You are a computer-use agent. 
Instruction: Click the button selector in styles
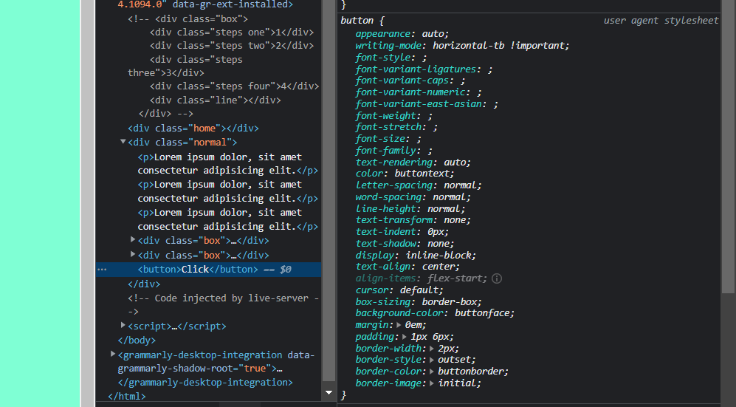357,21
